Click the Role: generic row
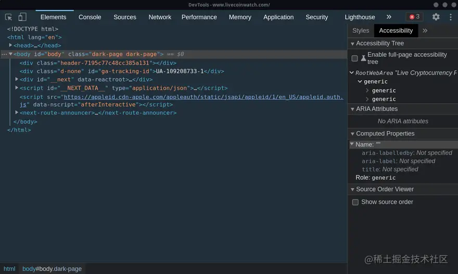Image resolution: width=458 pixels, height=274 pixels. [x=376, y=178]
